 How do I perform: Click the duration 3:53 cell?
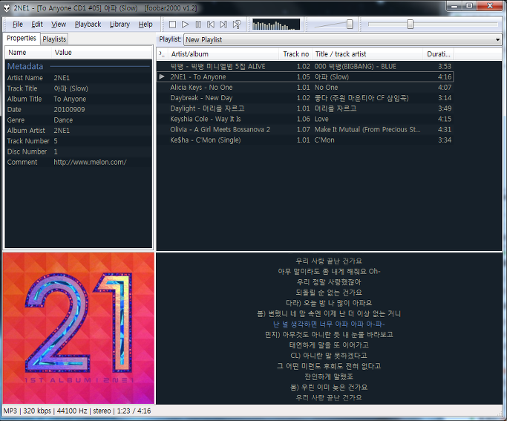445,66
